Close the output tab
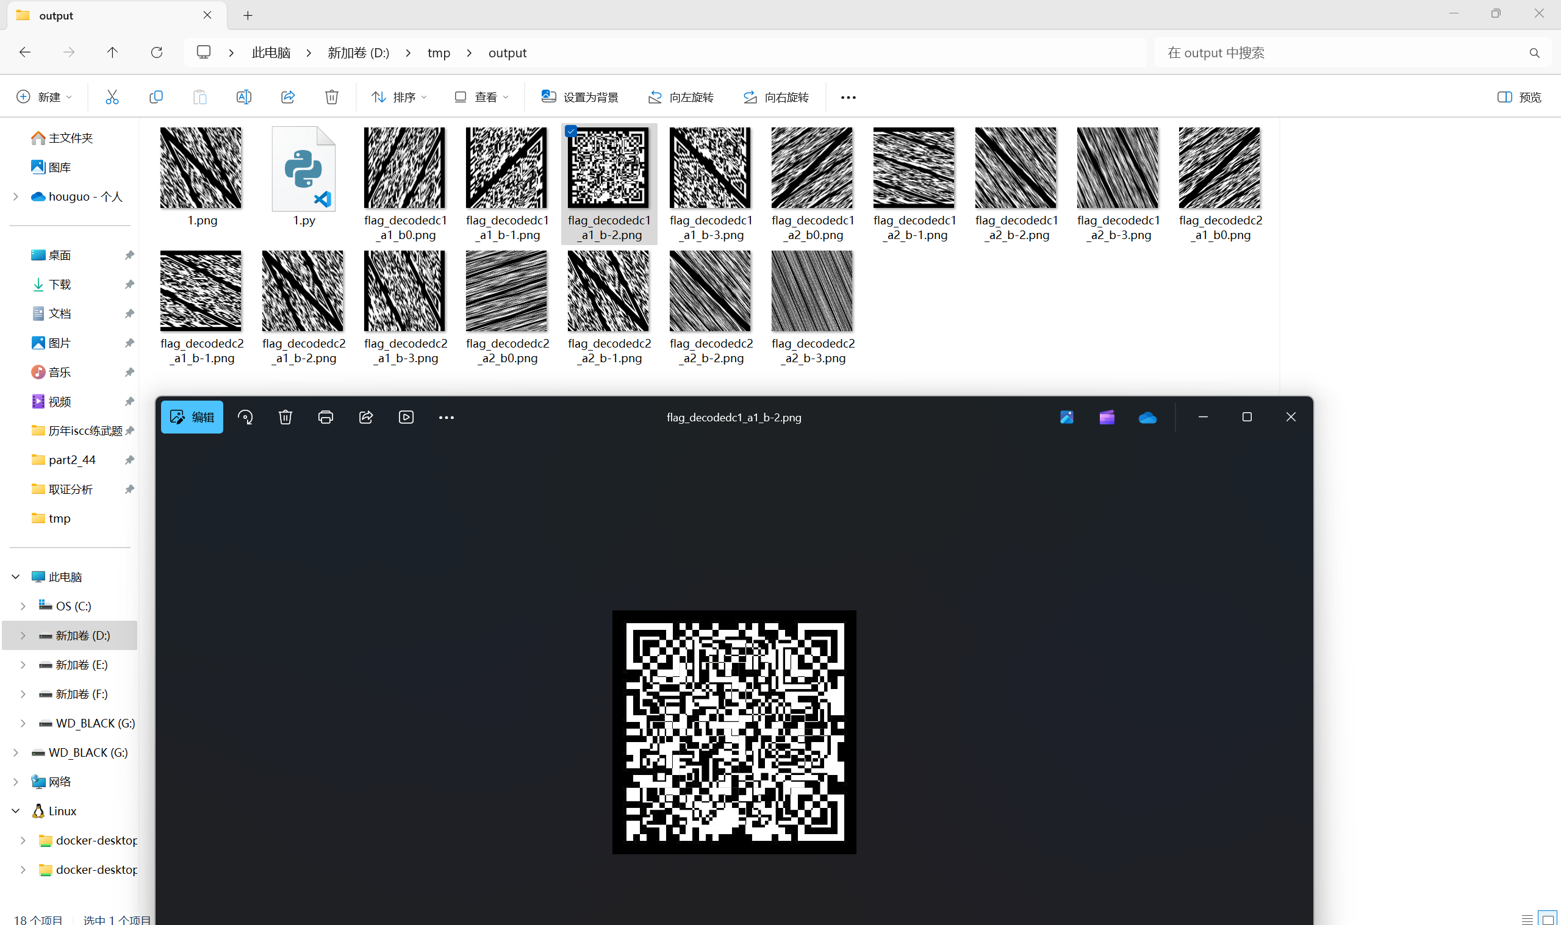Screen dimensions: 1561x925 click(x=207, y=15)
